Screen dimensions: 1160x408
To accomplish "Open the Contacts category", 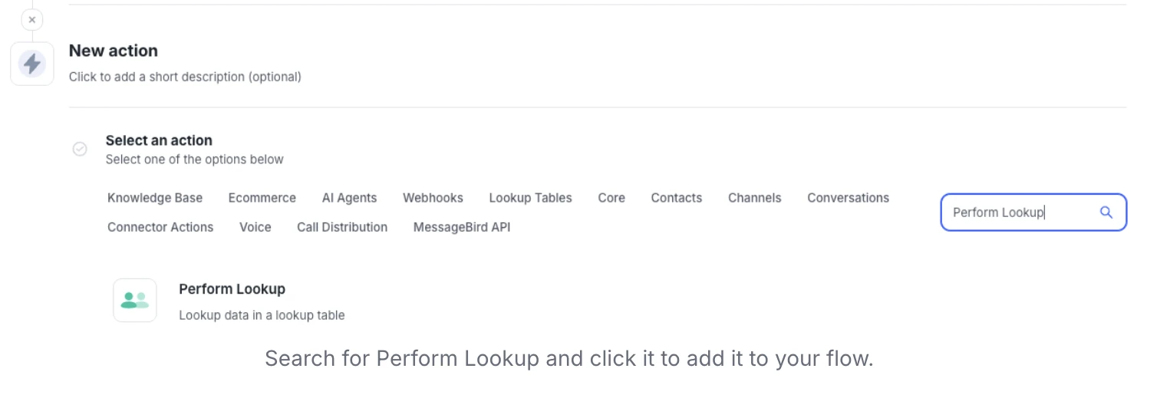I will coord(676,198).
